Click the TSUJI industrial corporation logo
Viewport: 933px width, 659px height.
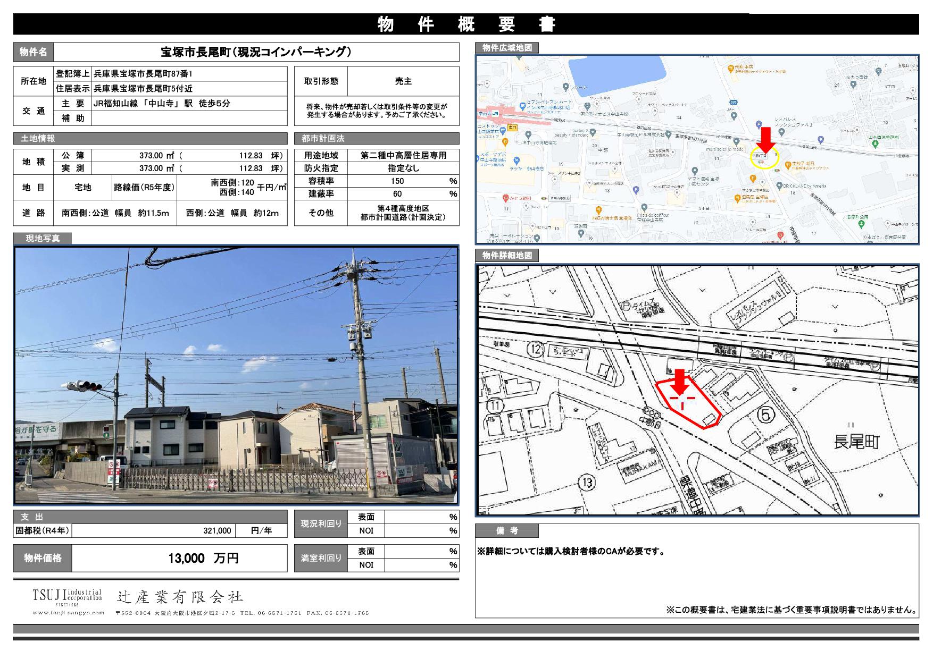pyautogui.click(x=67, y=597)
